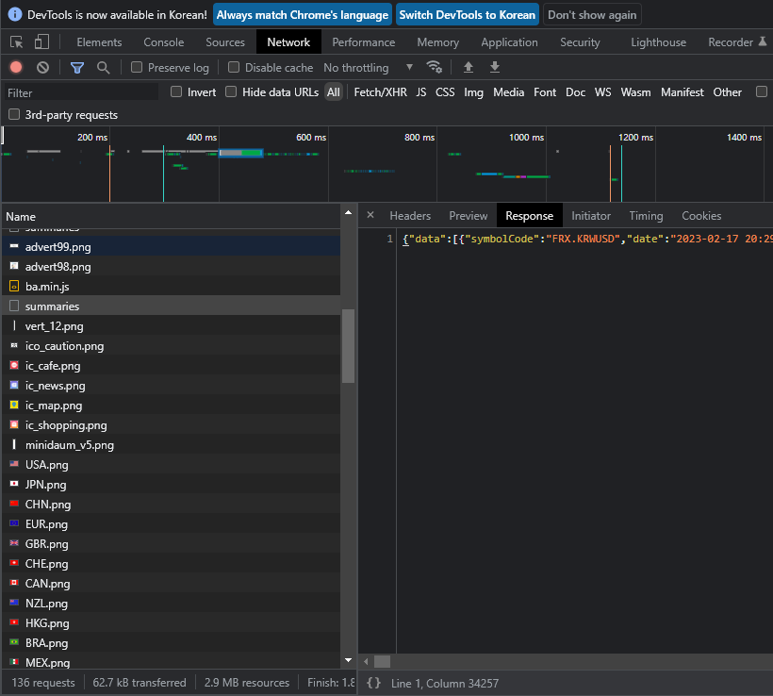Toggle the Invert filter checkbox
Screen dimensions: 773x696
(176, 91)
